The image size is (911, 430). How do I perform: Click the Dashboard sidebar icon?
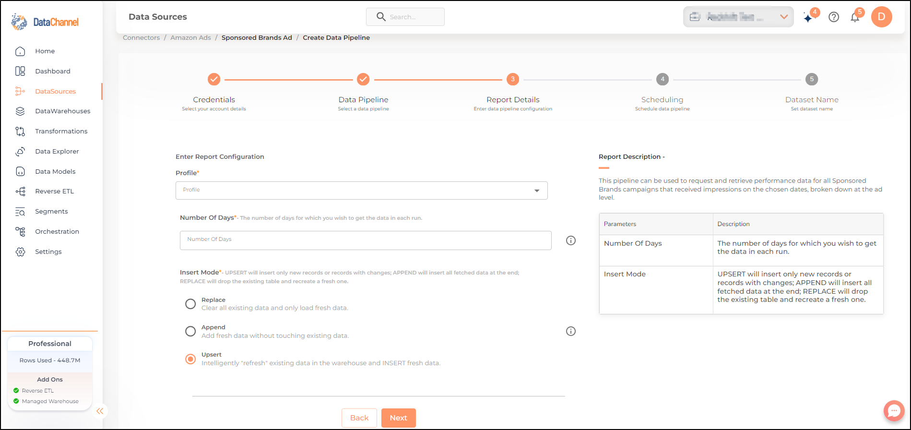coord(20,71)
